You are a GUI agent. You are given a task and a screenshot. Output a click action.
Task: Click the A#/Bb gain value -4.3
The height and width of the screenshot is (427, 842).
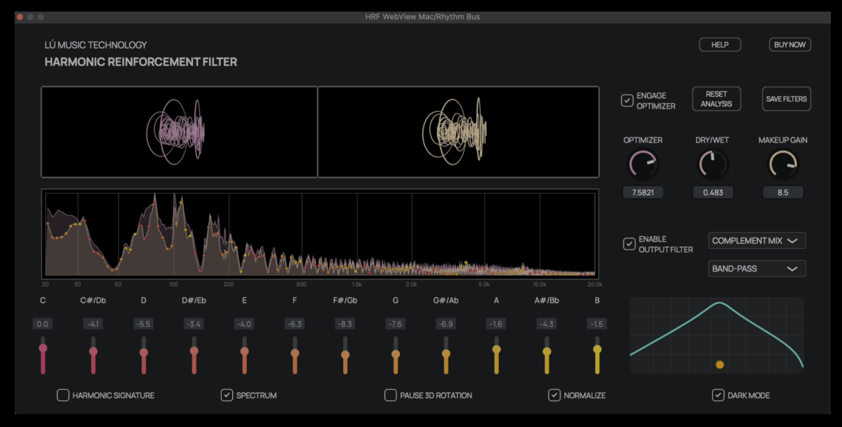pos(547,324)
